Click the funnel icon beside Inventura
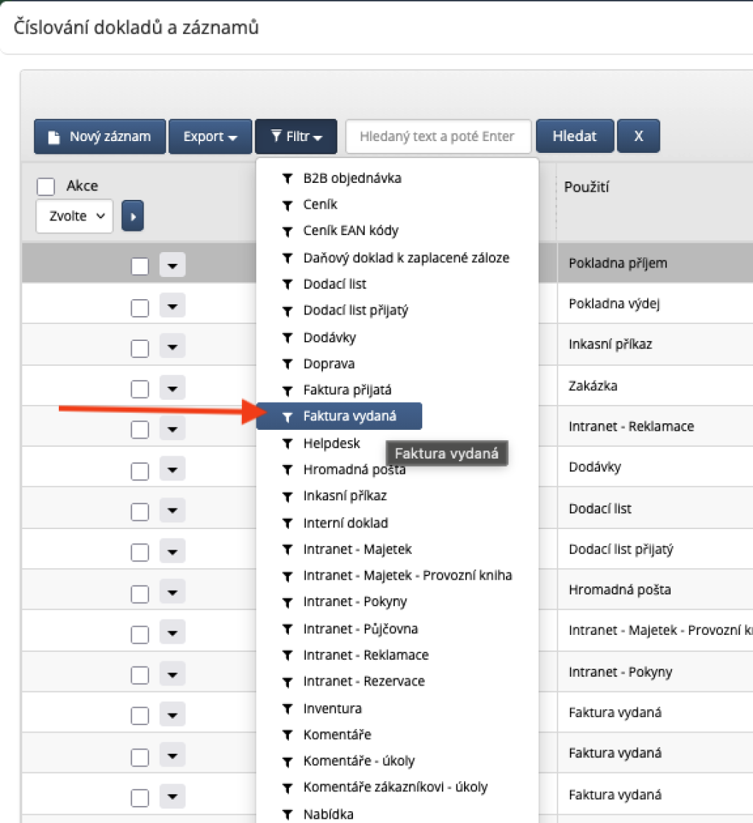Image resolution: width=753 pixels, height=823 pixels. [288, 709]
